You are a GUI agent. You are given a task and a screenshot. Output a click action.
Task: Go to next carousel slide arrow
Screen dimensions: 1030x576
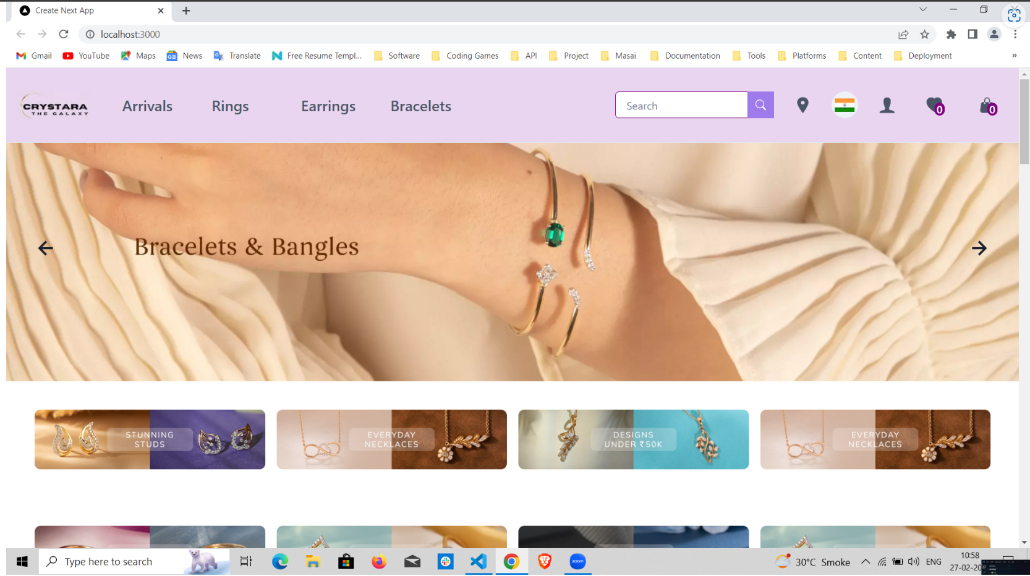[x=979, y=248]
